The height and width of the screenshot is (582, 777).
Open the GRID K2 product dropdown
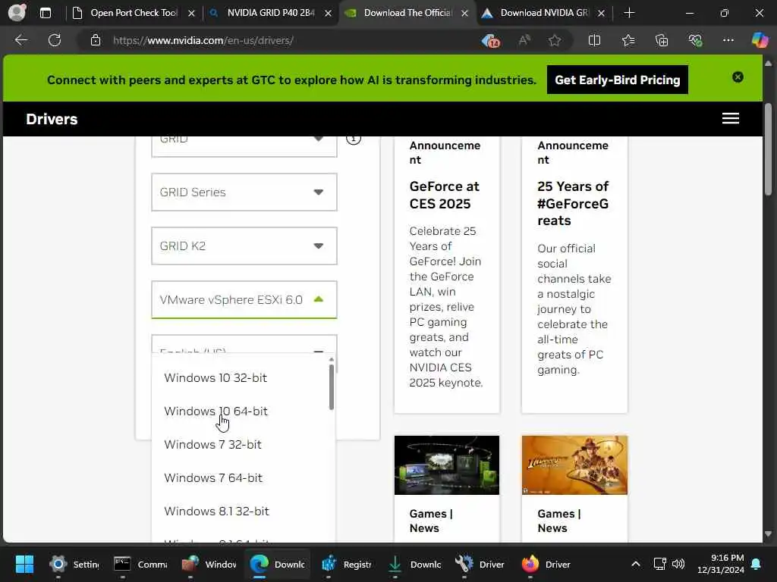244,246
